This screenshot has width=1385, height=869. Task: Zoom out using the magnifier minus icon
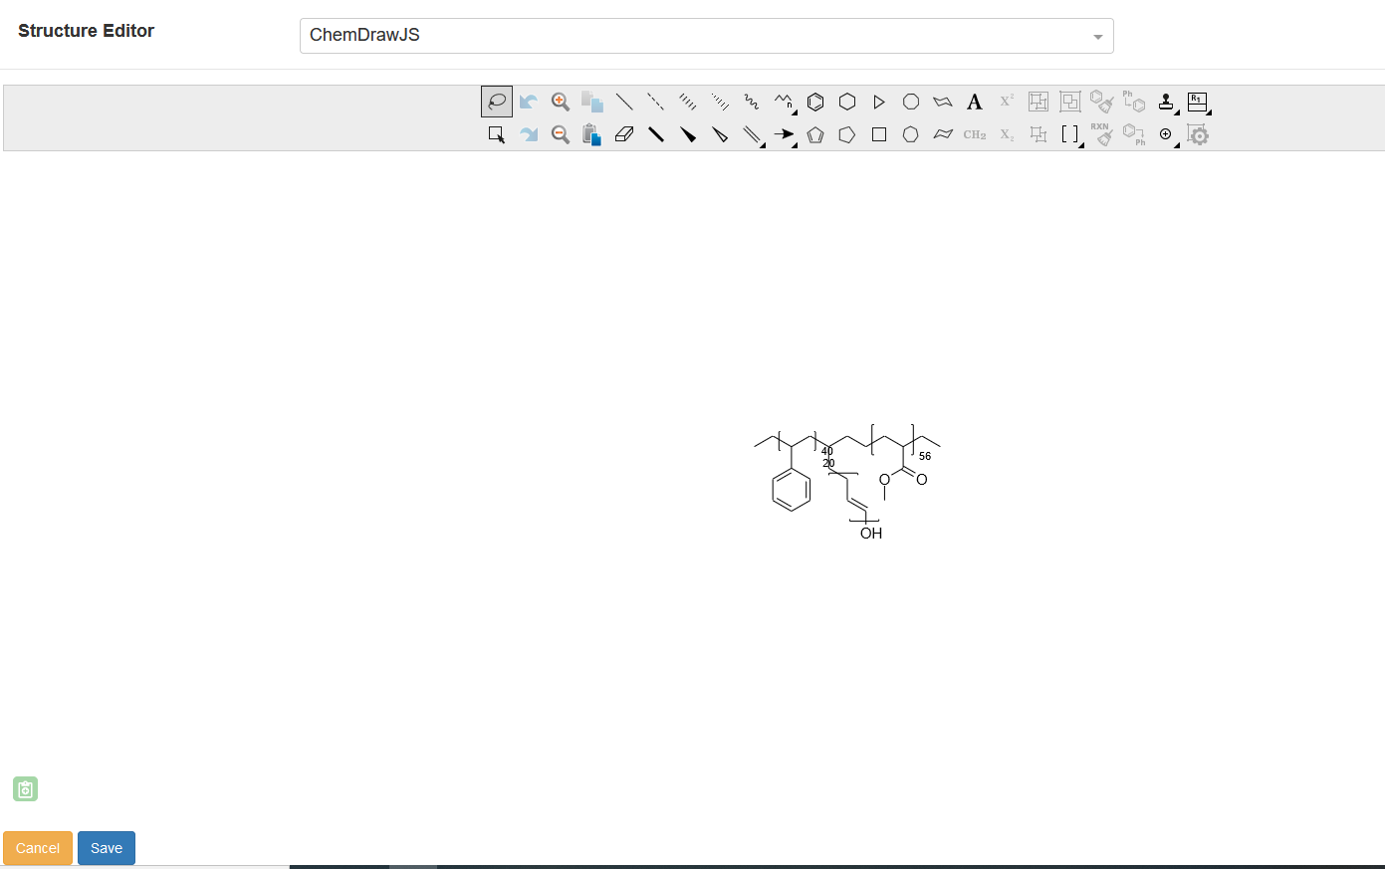pos(560,134)
